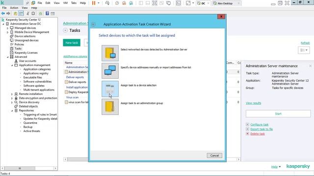Viewport: 314px width, 176px height.
Task: Click VMware take snapshot clock icon
Action: click(x=117, y=3)
